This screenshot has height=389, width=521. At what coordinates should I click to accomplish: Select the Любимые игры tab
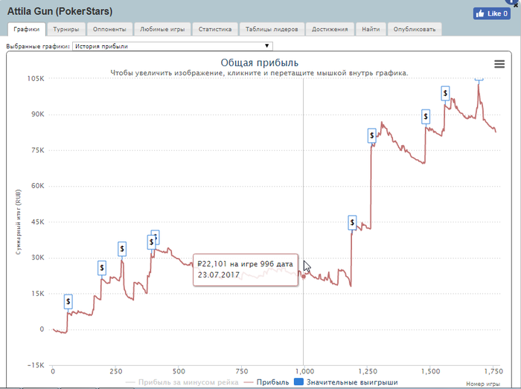(162, 29)
